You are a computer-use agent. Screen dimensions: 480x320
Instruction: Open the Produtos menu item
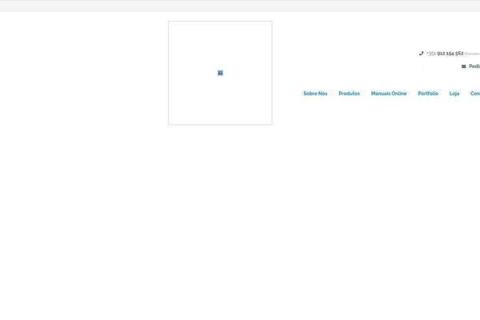[349, 94]
